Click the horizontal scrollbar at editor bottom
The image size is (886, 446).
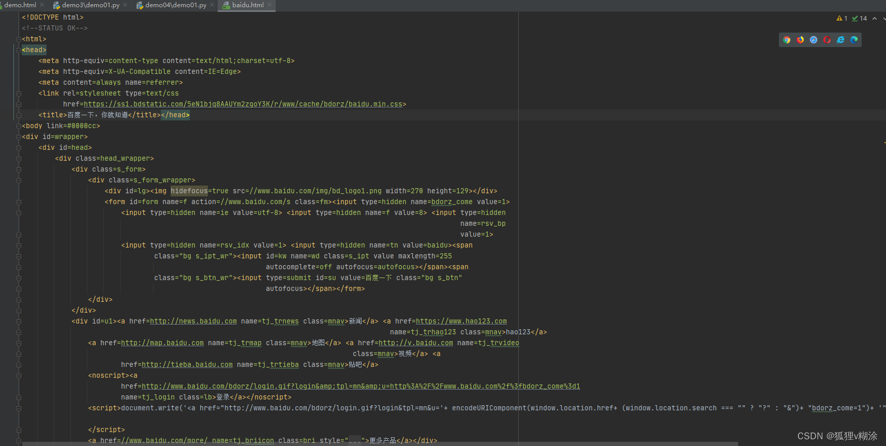[x=380, y=444]
